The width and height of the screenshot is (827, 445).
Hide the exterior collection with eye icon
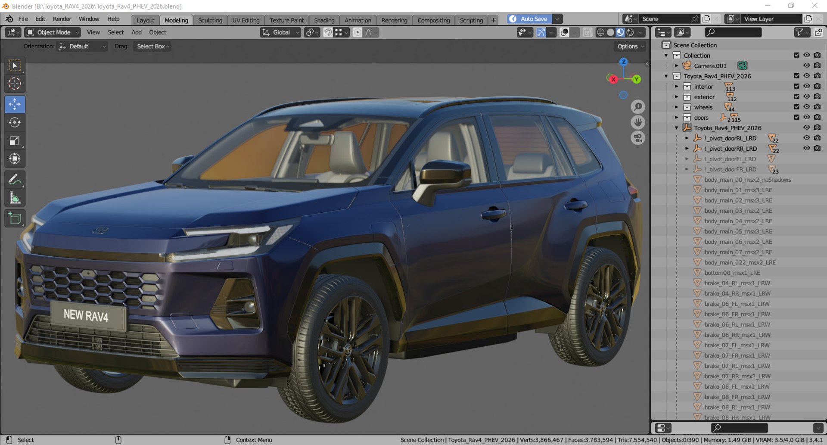point(807,96)
